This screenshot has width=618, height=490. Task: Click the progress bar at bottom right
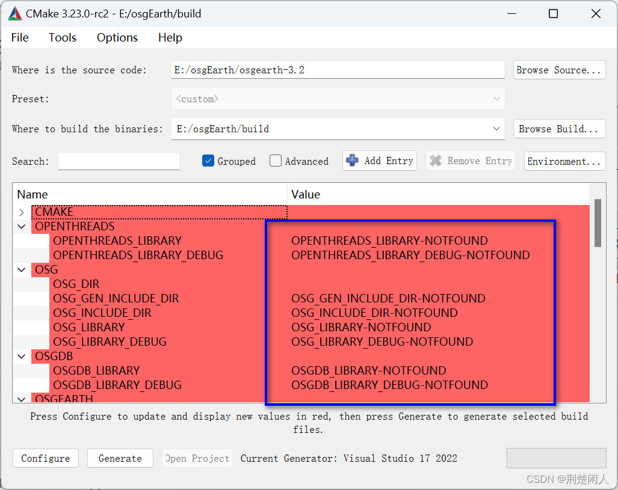556,458
